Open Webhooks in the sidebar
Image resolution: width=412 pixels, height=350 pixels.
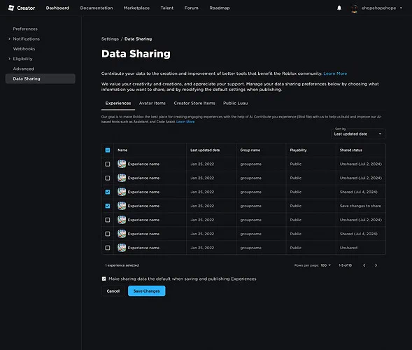[x=24, y=48]
